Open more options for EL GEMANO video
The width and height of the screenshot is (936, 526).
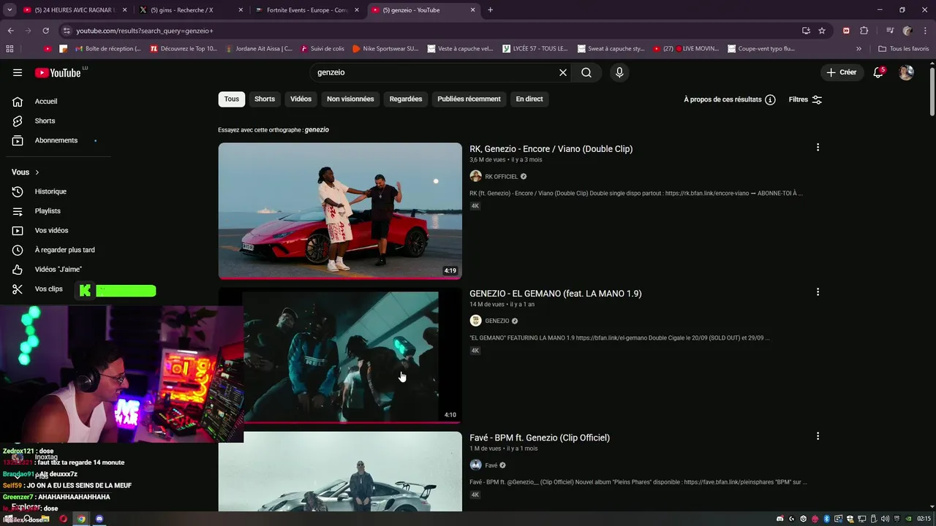[x=818, y=291]
